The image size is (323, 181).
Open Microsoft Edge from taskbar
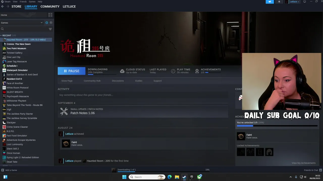coord(170,177)
